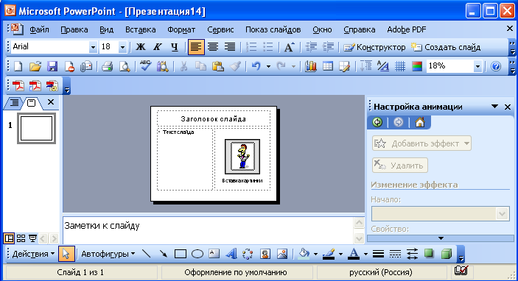Open the Автофигуры dropdown menu

click(x=108, y=254)
